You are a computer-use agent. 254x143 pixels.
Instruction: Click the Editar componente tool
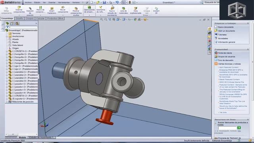tap(6, 11)
